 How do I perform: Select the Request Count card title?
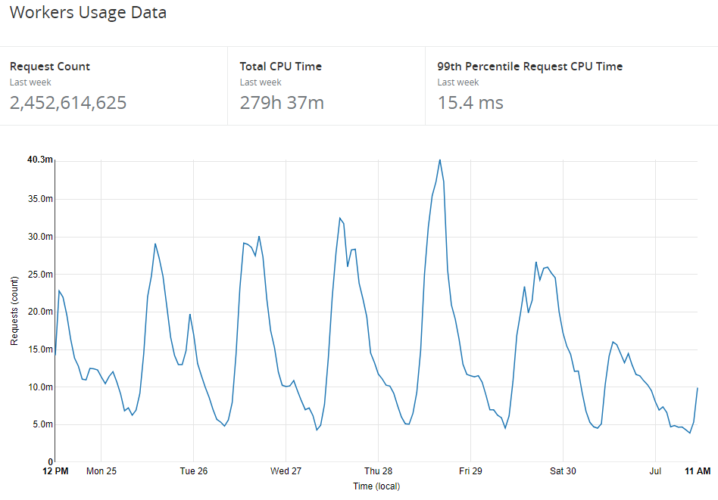click(x=50, y=67)
